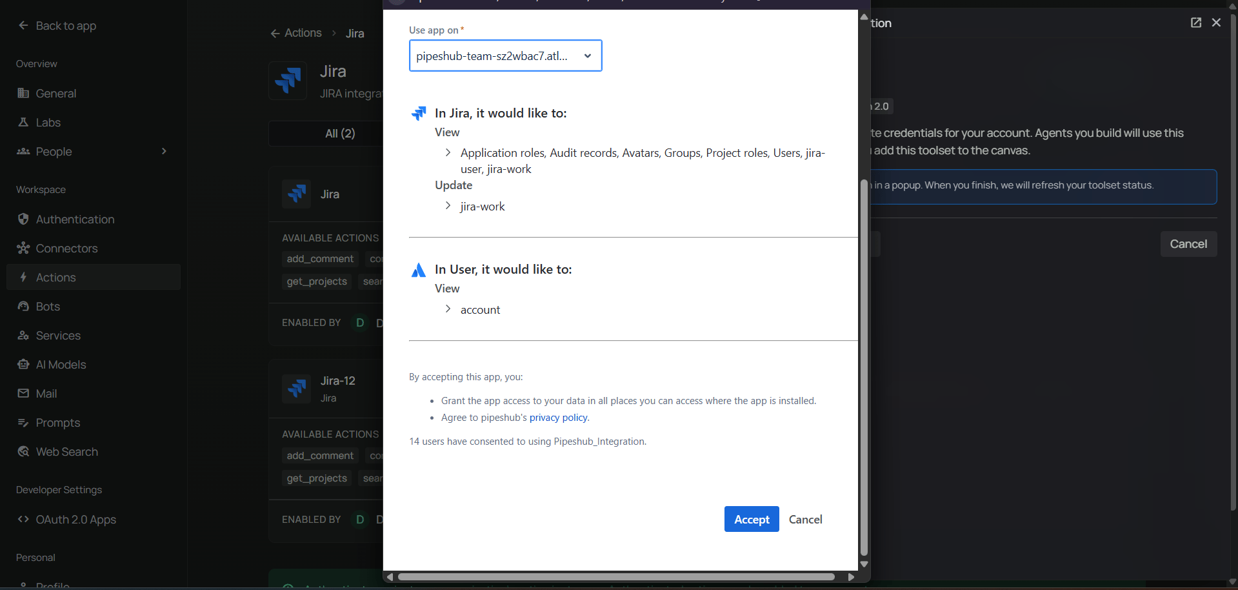Click get_projects action in Jira card
This screenshot has width=1238, height=590.
(317, 281)
